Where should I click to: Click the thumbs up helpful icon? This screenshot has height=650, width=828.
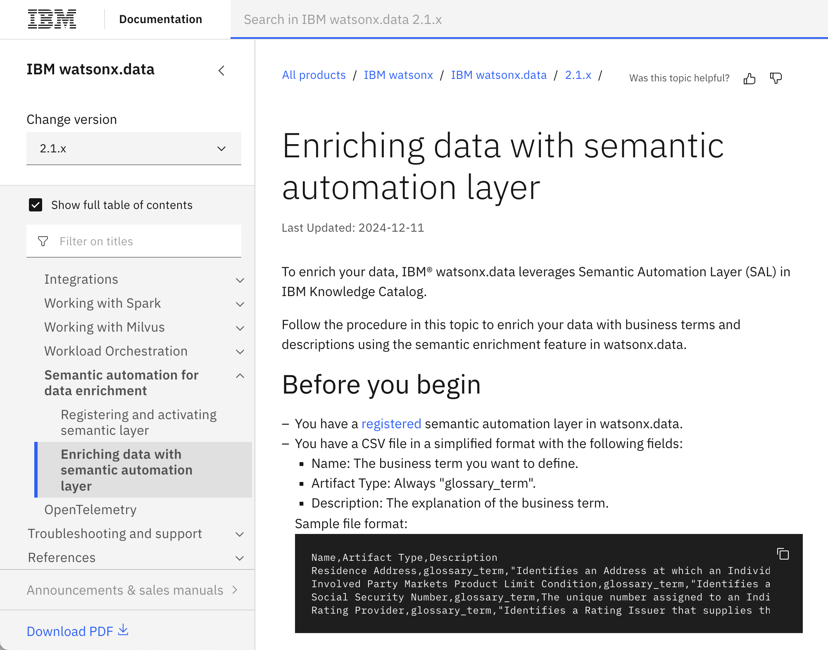(x=749, y=78)
